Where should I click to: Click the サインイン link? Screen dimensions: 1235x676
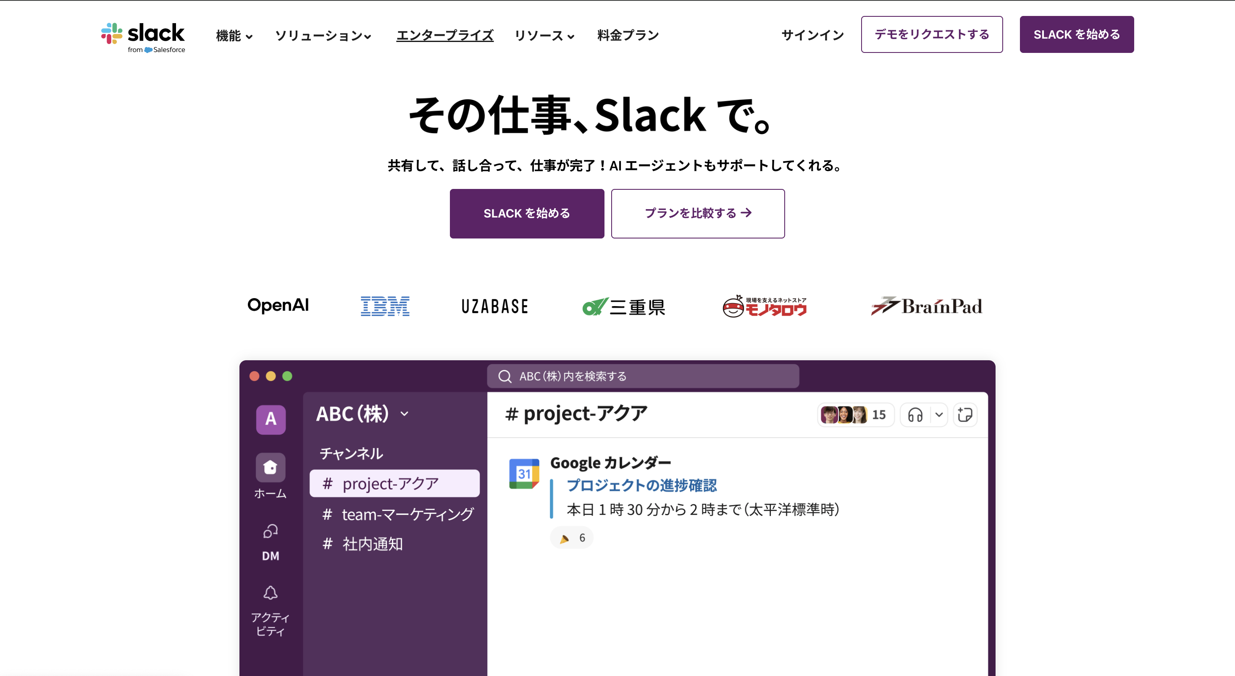tap(812, 34)
